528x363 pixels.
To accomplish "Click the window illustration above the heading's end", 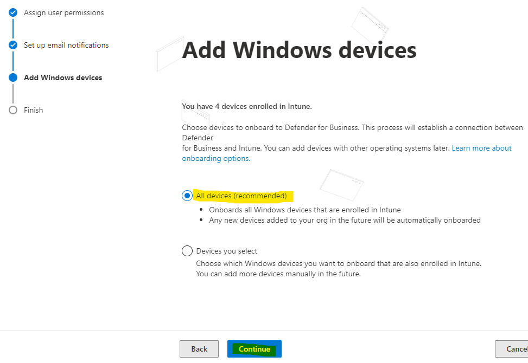I will click(370, 26).
